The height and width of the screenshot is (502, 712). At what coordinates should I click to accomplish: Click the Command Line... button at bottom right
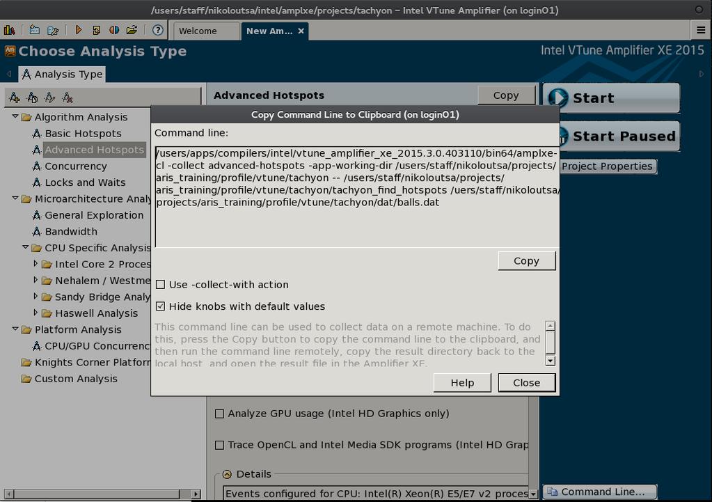pyautogui.click(x=600, y=492)
